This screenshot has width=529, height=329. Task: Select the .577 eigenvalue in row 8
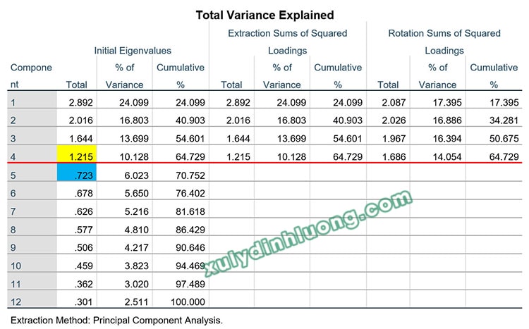tap(84, 230)
